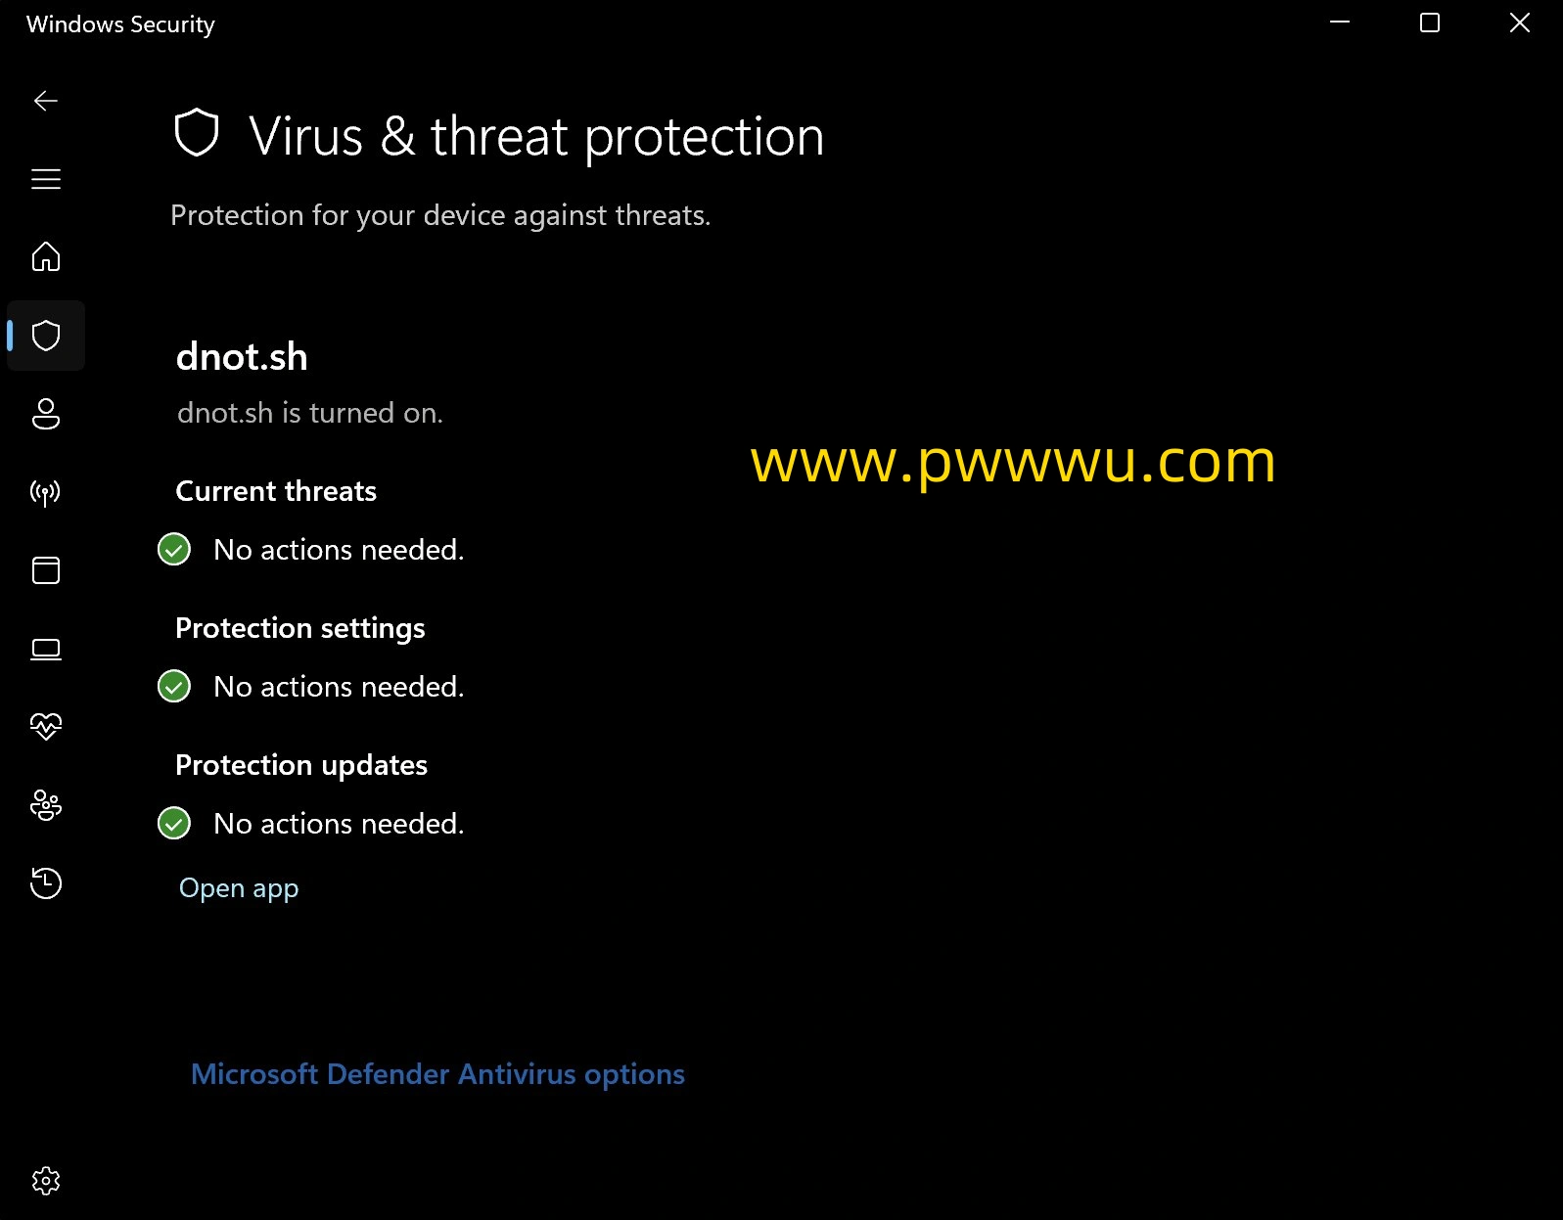Open Settings gear icon
Viewport: 1563px width, 1220px height.
click(46, 1181)
